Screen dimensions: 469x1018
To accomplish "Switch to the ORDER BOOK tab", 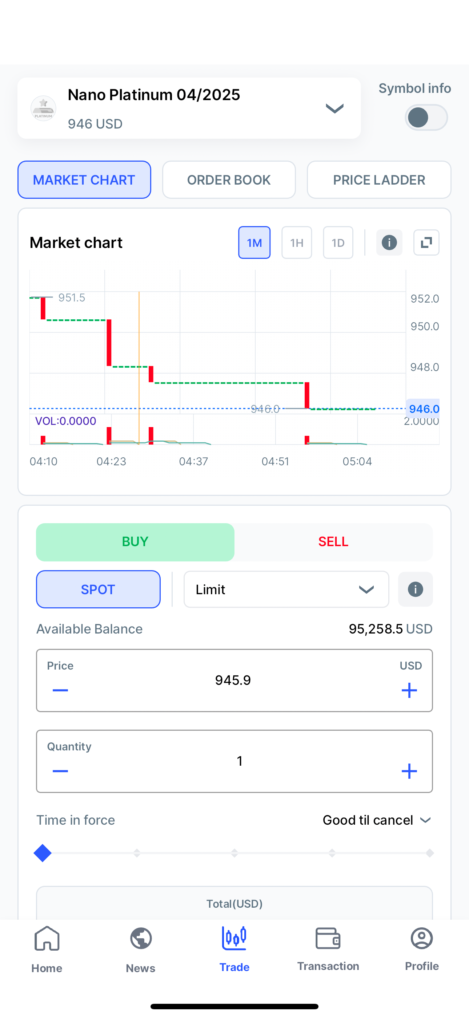I will 229,180.
